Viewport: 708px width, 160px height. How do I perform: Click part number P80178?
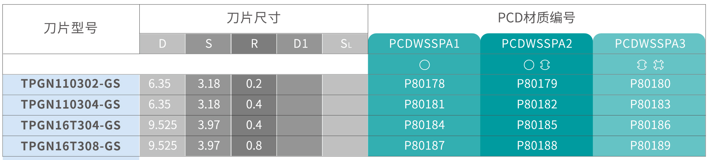tap(424, 84)
